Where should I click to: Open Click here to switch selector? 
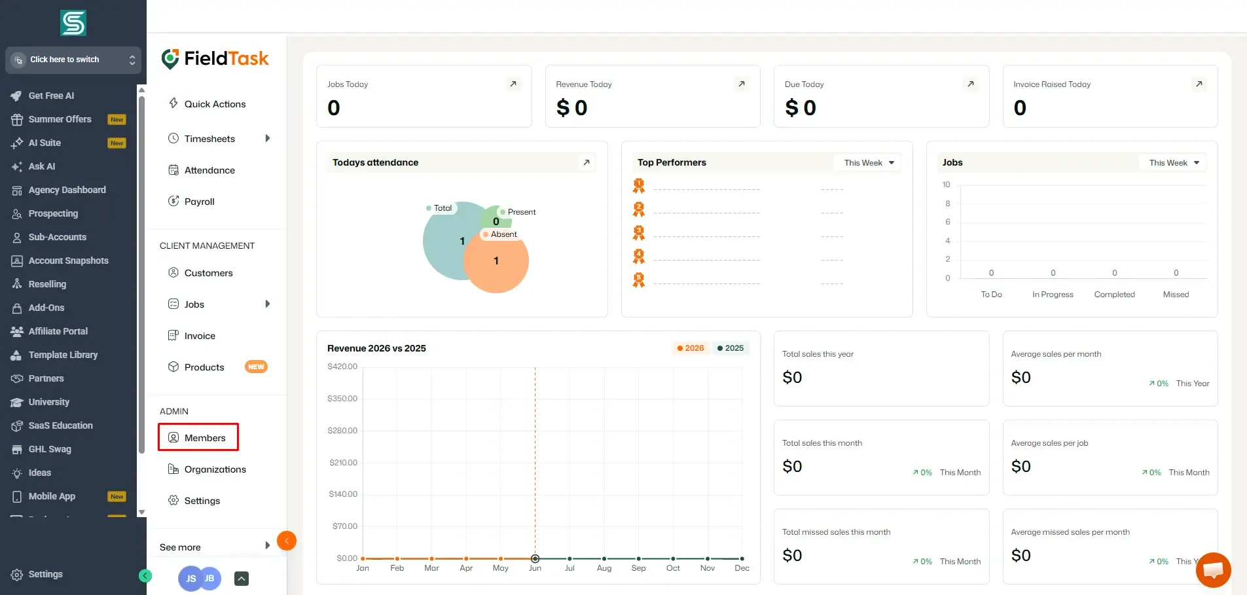[x=73, y=60]
